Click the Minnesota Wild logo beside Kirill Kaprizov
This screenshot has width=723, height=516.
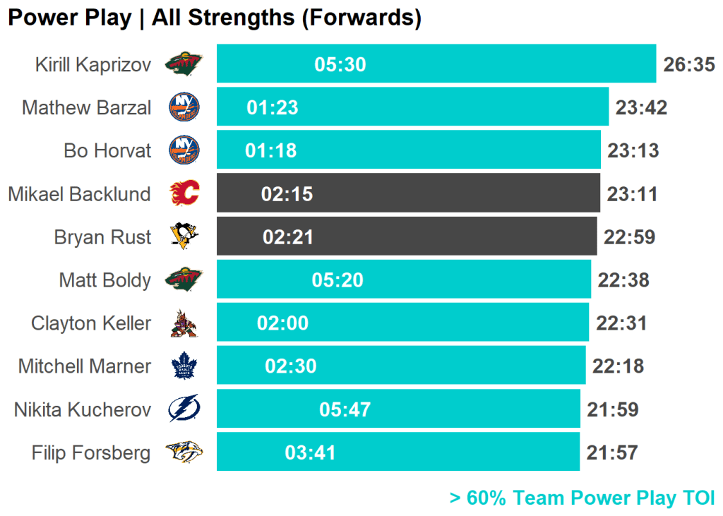point(184,65)
